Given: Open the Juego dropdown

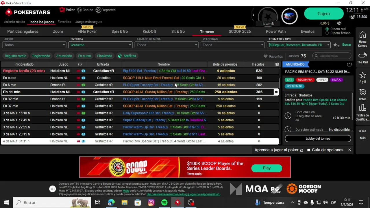Looking at the screenshot, I should [34, 45].
